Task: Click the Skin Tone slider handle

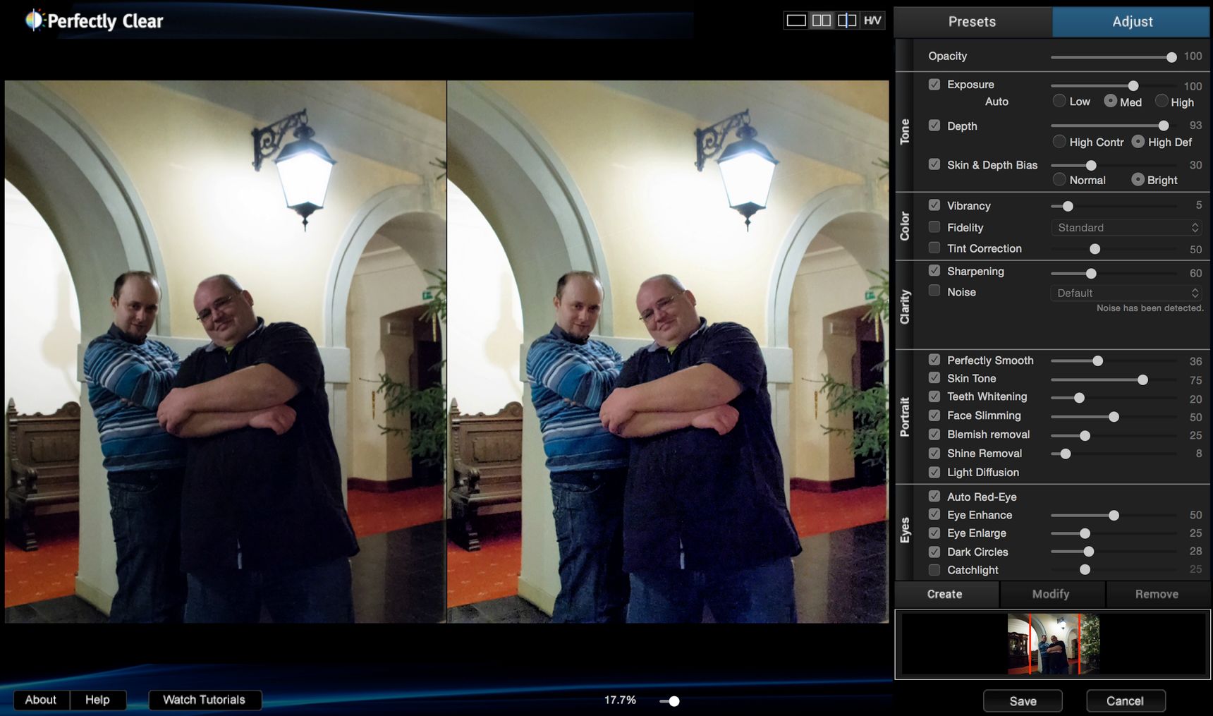Action: [x=1142, y=380]
